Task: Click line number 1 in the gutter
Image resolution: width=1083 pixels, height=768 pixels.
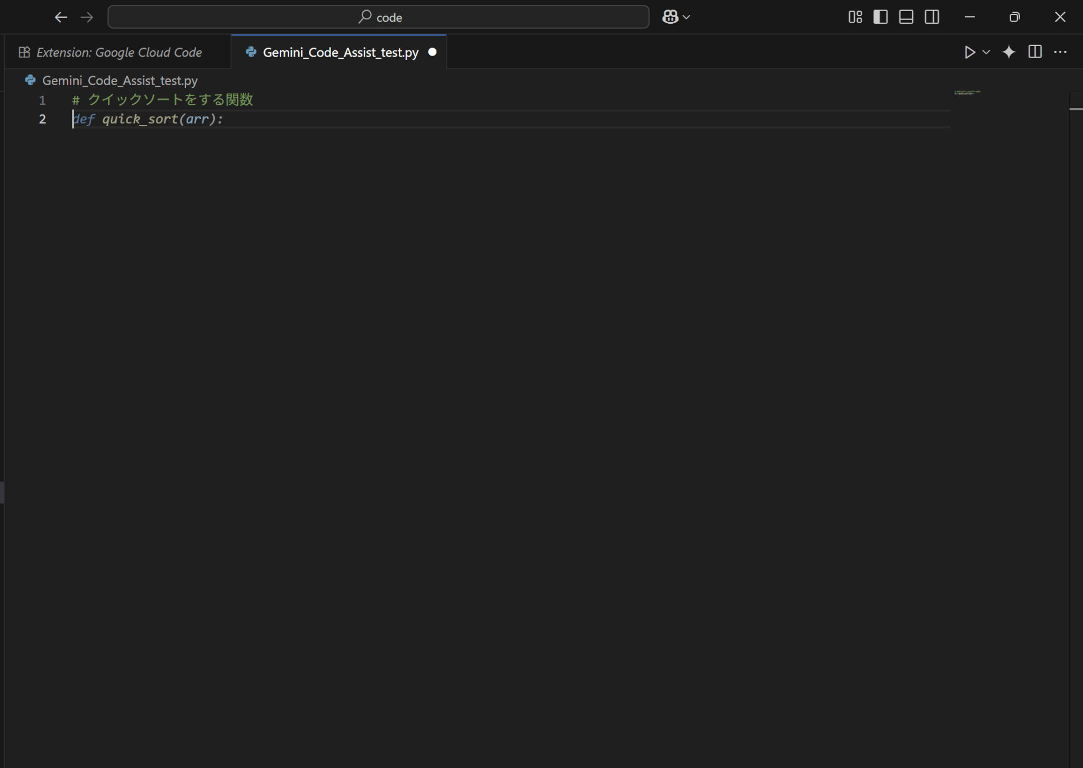Action: 42,100
